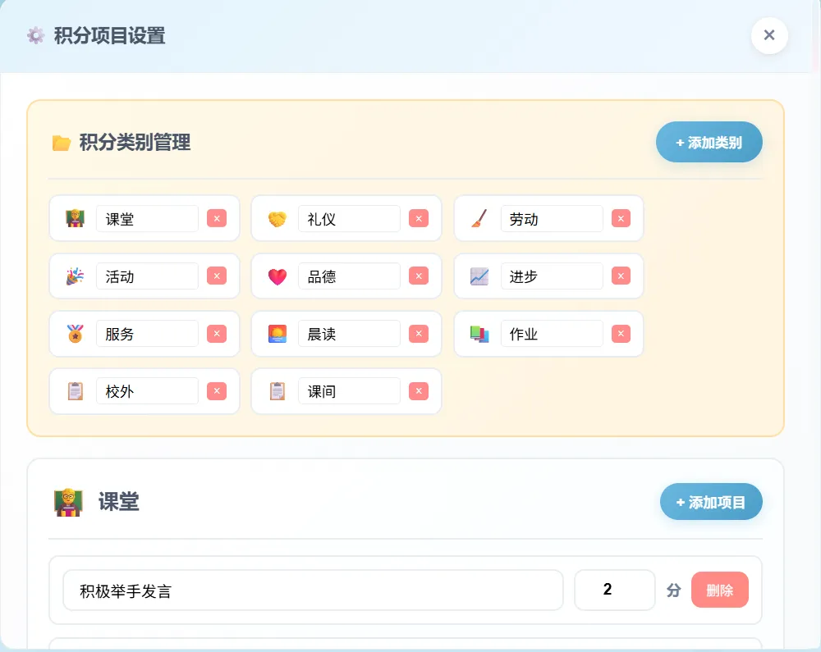Edit the 课堂 category name field
821x652 pixels.
[x=147, y=218]
